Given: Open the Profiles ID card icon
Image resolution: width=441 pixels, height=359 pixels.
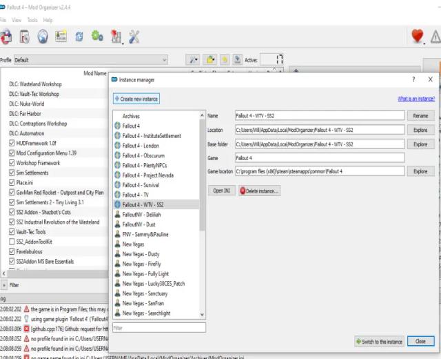Looking at the screenshot, I should coord(61,36).
